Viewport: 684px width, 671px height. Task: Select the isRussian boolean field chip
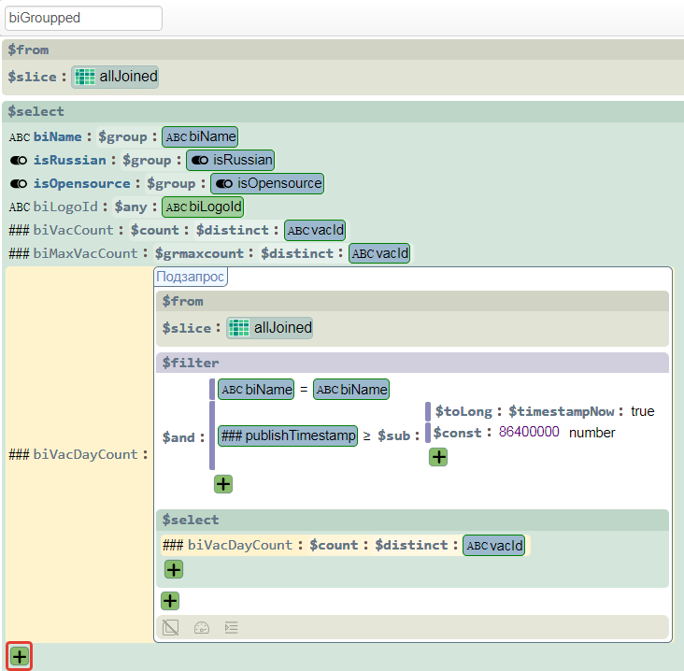click(x=230, y=160)
